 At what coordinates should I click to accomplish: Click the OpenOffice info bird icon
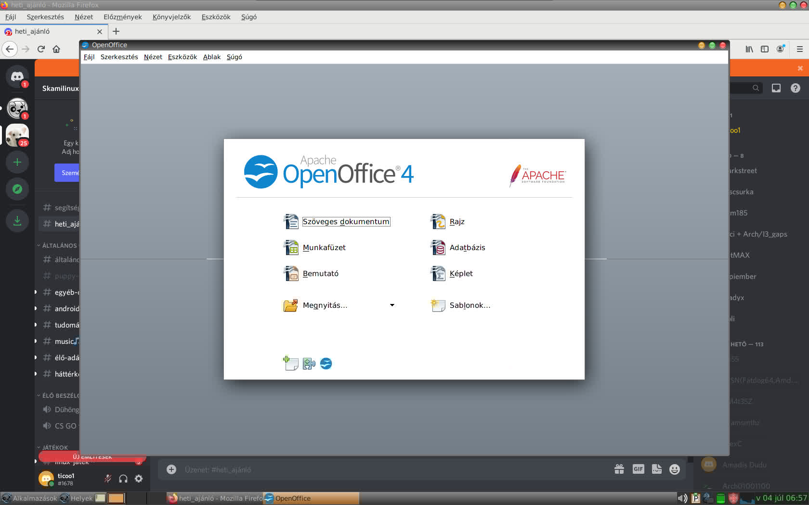click(326, 364)
